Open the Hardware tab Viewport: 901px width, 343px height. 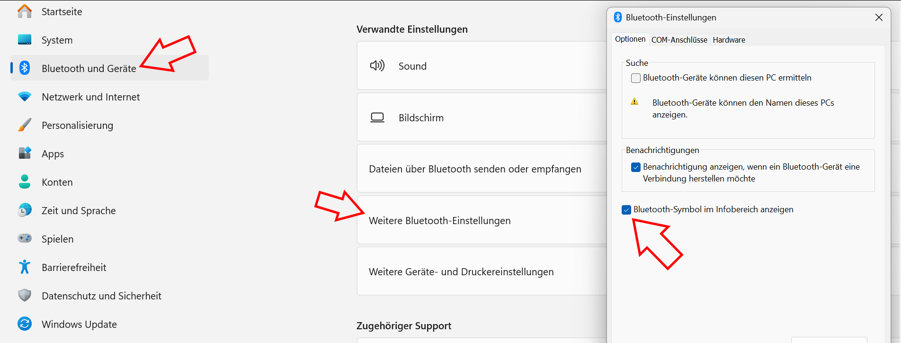[729, 40]
